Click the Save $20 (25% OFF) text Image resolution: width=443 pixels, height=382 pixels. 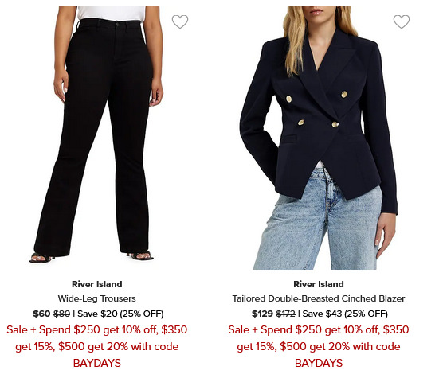coord(120,314)
